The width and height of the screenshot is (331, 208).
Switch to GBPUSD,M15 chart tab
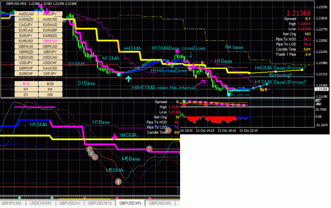pyautogui.click(x=100, y=203)
